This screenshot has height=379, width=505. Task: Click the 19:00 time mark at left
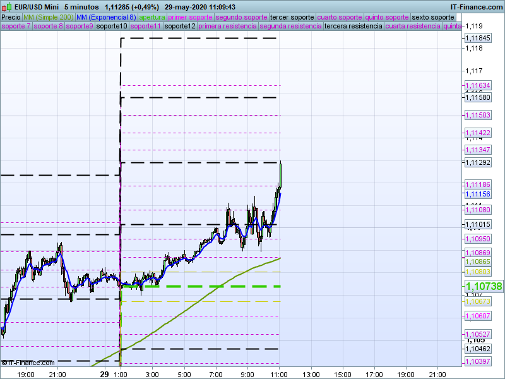(26, 375)
